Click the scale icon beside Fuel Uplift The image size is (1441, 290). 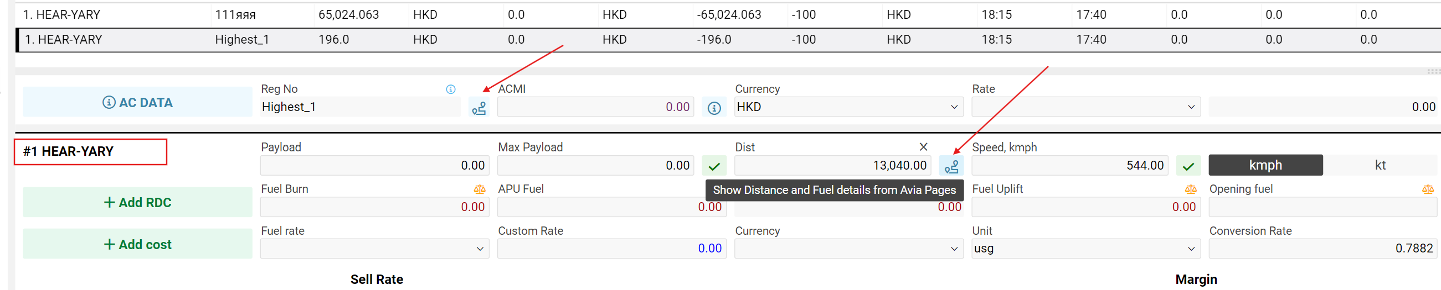pos(1190,189)
